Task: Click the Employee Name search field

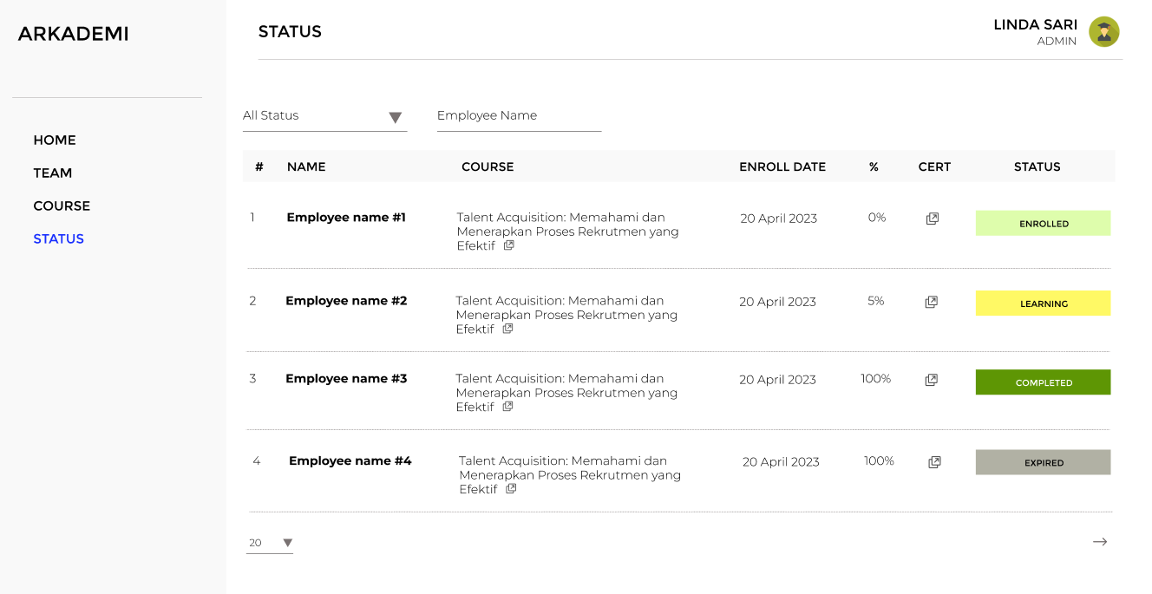Action: (519, 116)
